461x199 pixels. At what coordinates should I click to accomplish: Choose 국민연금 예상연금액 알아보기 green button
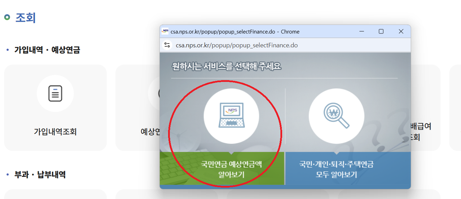click(232, 169)
